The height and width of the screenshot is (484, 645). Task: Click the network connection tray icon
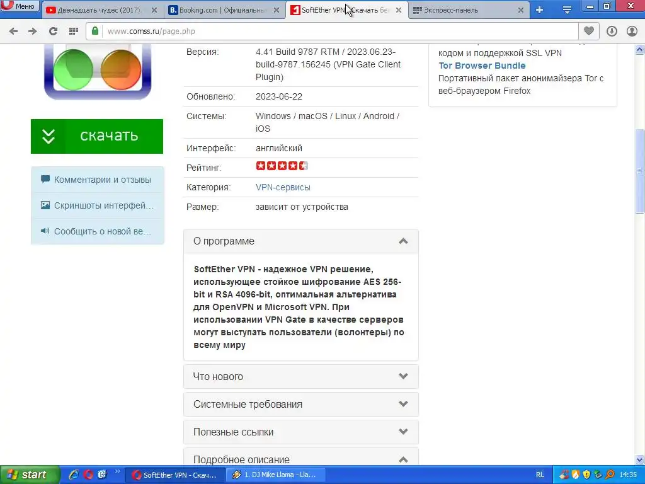tap(598, 475)
